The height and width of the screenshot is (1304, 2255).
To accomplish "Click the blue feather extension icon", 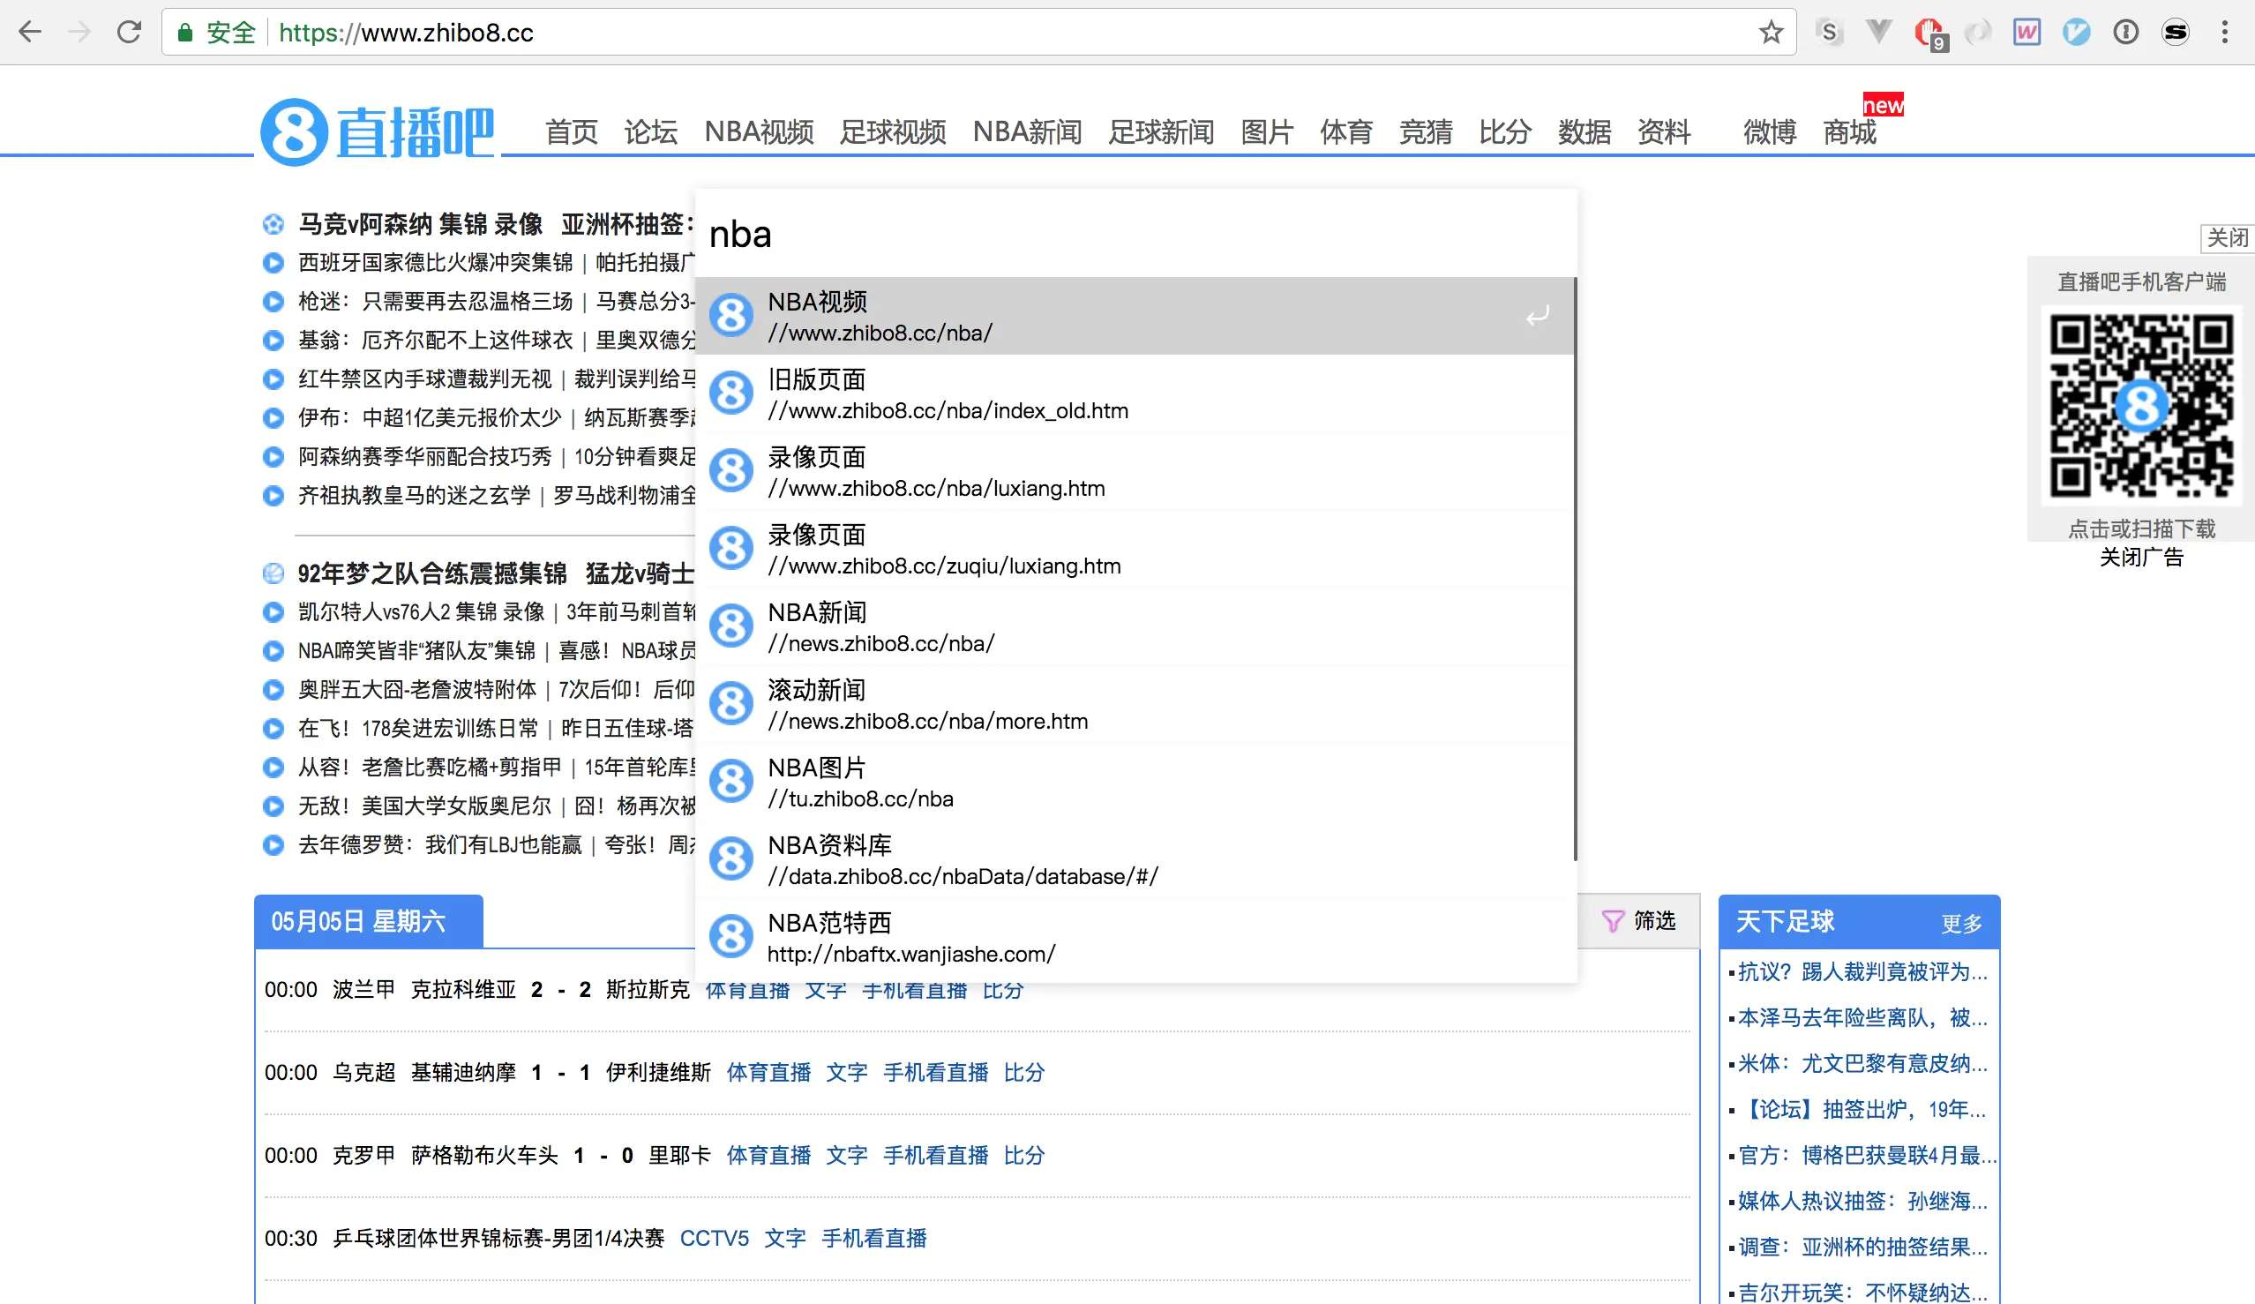I will [x=2076, y=33].
